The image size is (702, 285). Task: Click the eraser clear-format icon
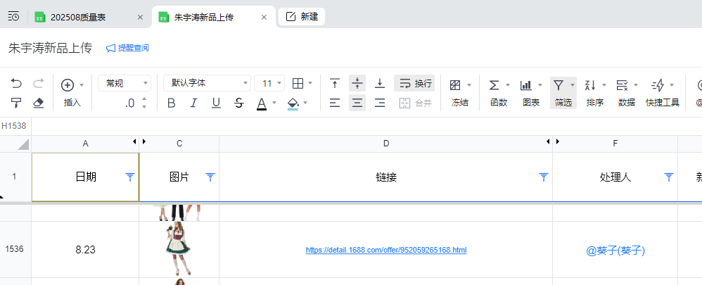39,103
